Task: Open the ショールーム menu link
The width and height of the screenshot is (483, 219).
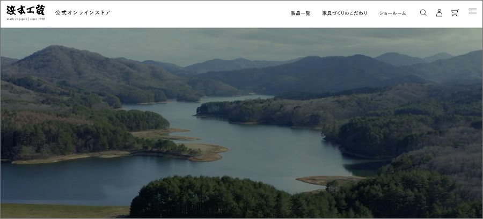Action: pos(392,13)
